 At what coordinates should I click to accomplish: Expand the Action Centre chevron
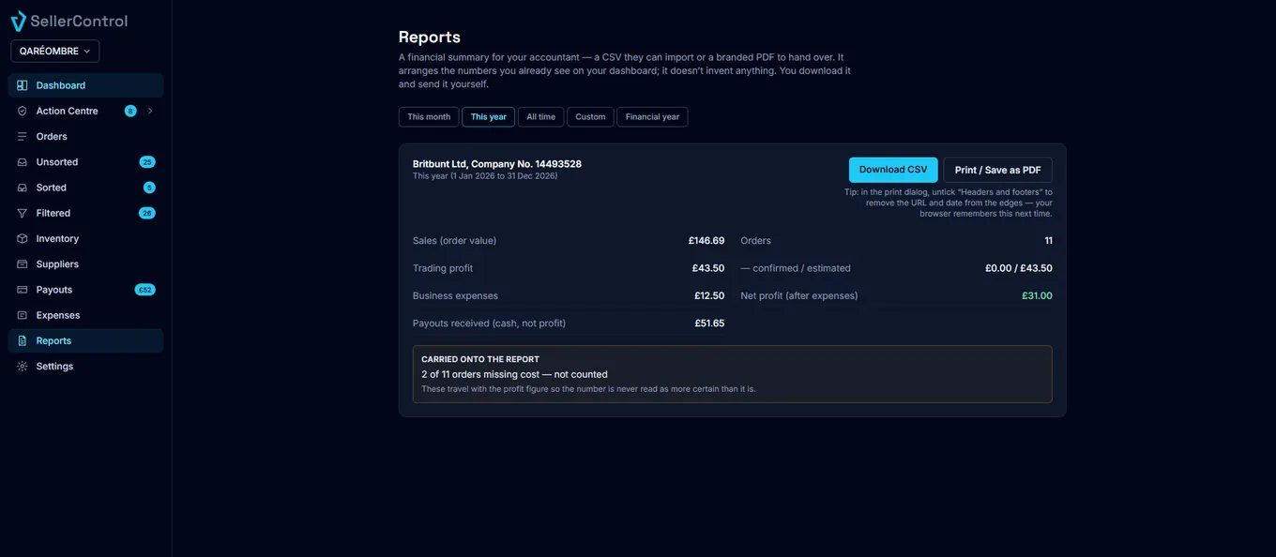click(150, 111)
